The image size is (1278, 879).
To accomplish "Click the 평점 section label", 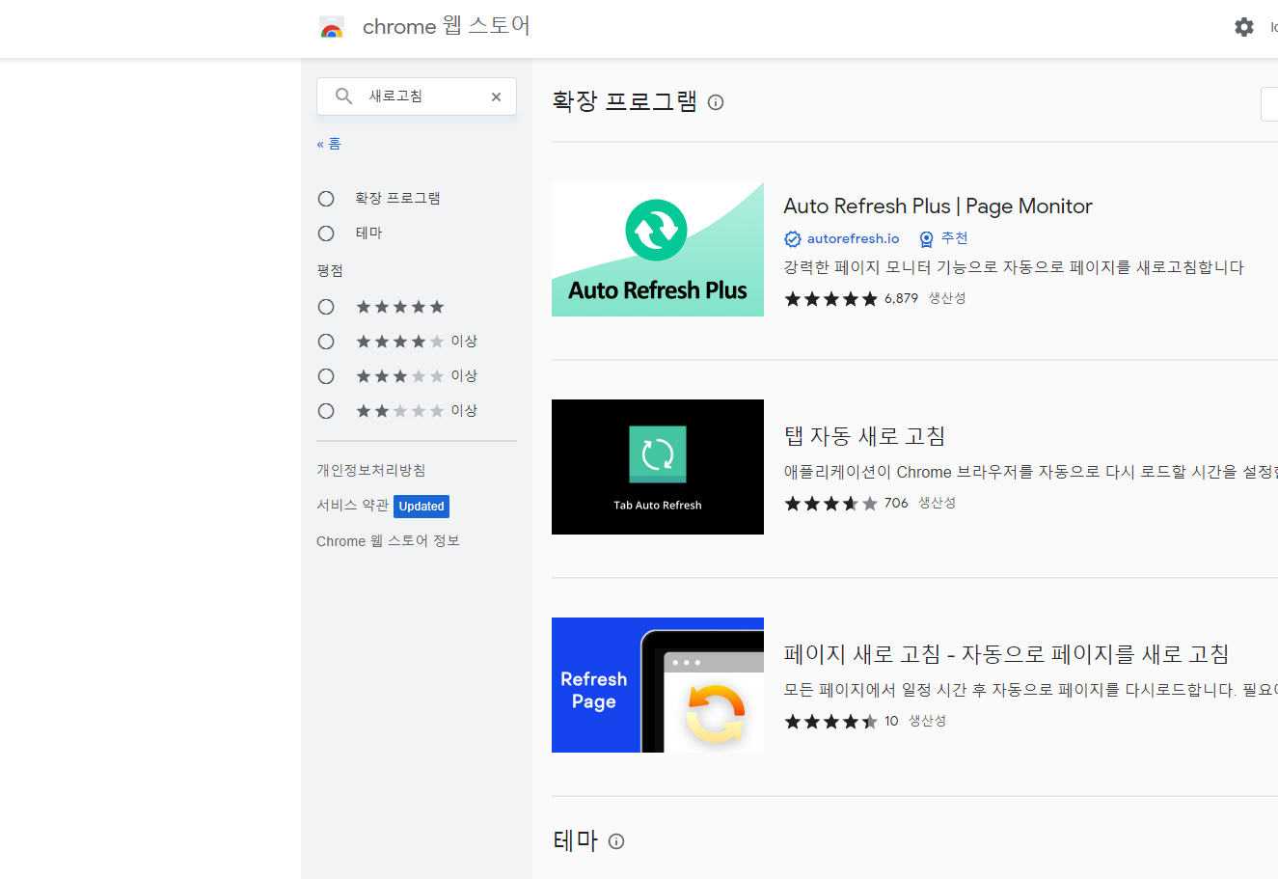I will point(330,271).
